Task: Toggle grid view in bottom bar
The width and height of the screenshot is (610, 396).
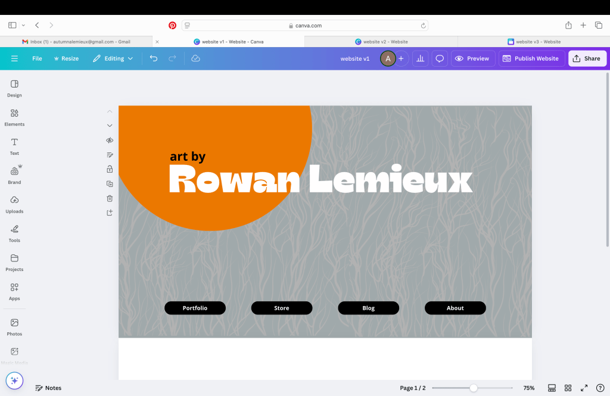Action: tap(568, 388)
